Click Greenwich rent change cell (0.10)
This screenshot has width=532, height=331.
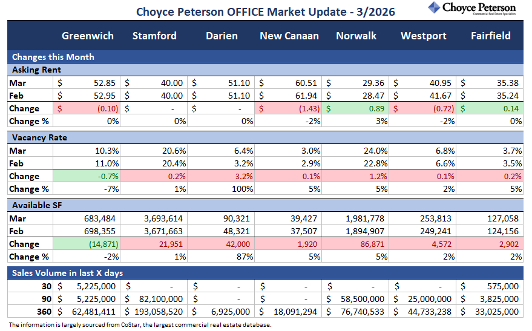[x=87, y=108]
